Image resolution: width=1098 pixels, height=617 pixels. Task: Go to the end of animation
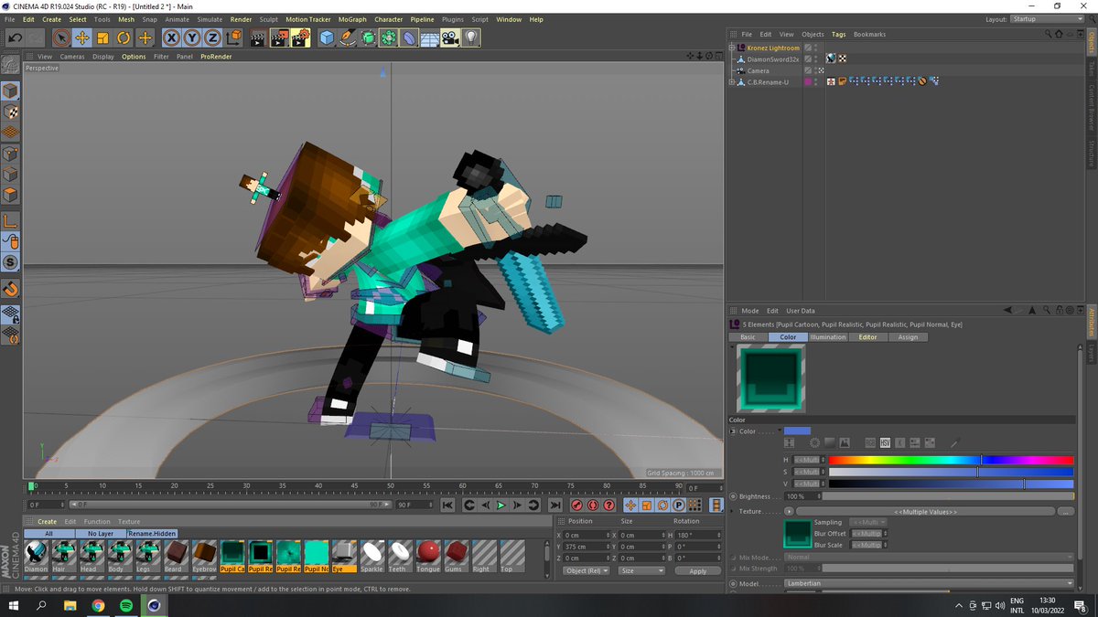554,505
